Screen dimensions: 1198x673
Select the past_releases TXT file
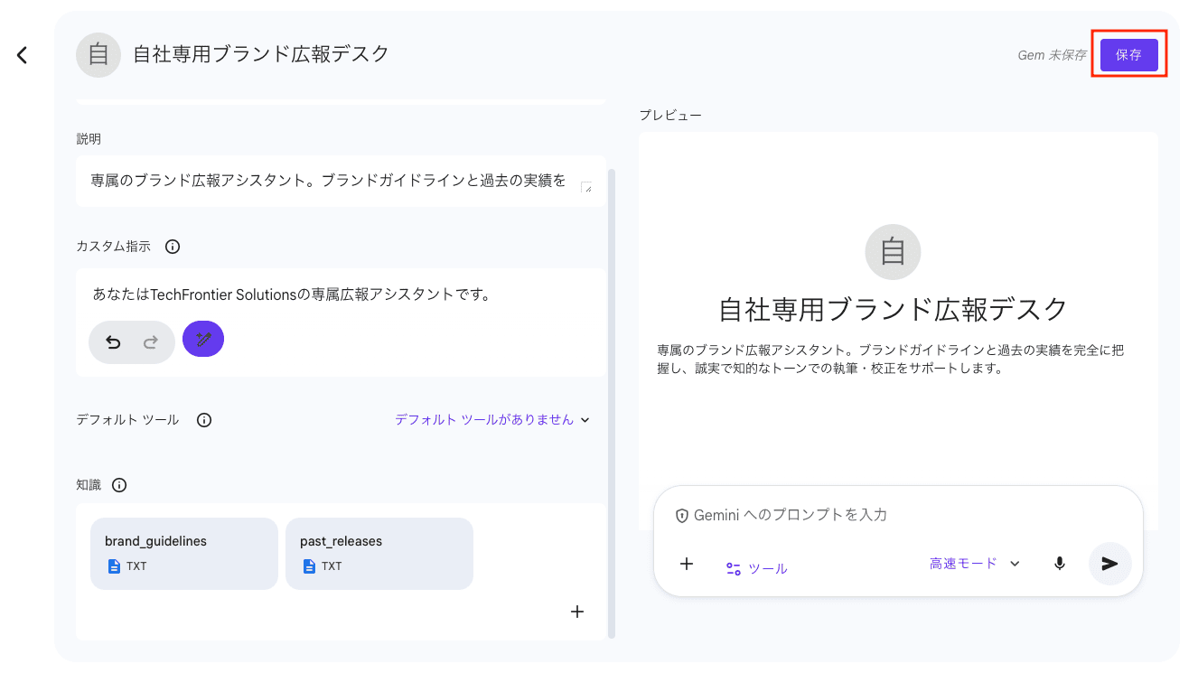coord(379,553)
